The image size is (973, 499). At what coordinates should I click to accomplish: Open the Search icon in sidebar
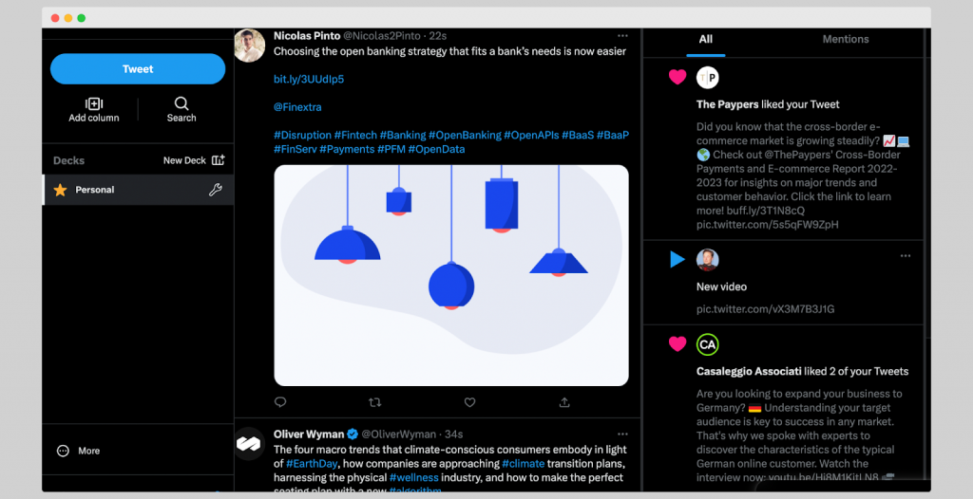click(181, 103)
